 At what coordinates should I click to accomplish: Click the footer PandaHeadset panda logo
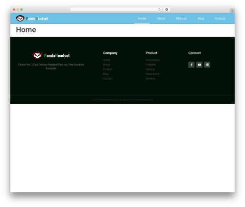(x=51, y=55)
